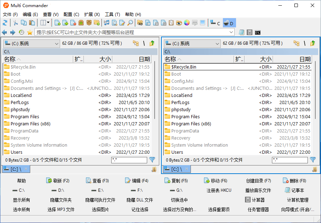Click the color wheel toolbar icon
The height and width of the screenshot is (223, 321).
point(187,23)
